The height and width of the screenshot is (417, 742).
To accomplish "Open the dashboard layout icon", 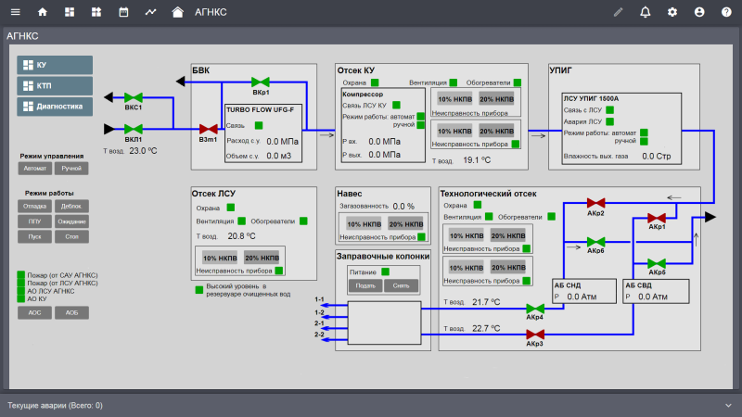I will pos(70,12).
